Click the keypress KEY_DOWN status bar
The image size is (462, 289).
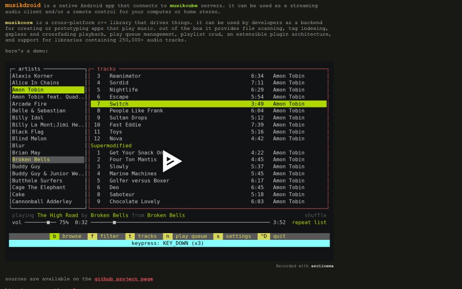click(169, 244)
